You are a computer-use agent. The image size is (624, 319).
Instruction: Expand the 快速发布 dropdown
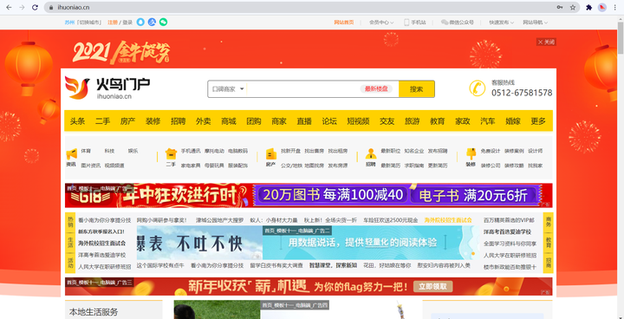[502, 23]
